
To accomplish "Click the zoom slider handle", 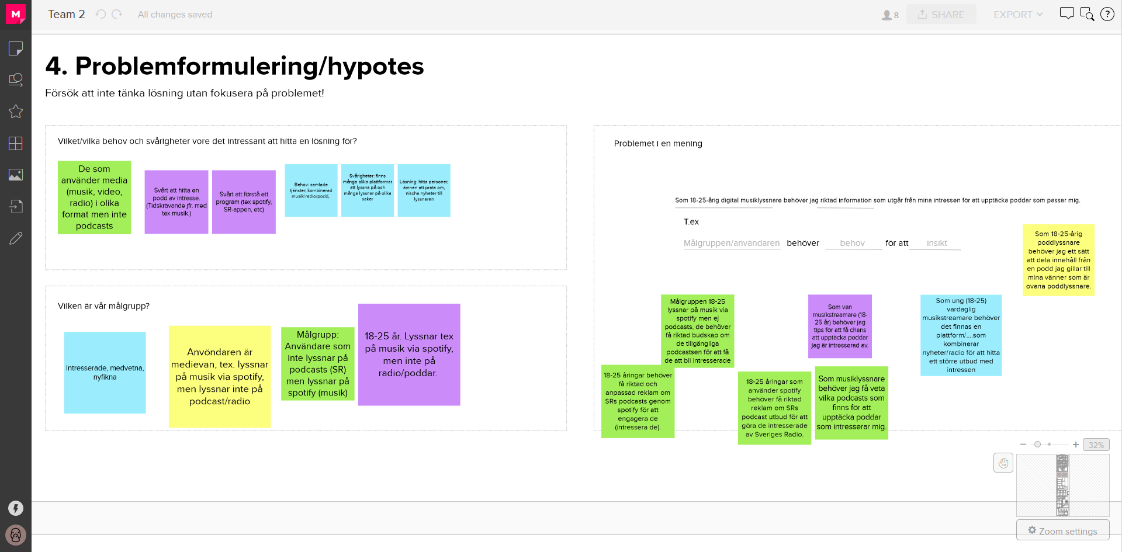I will [x=1037, y=445].
